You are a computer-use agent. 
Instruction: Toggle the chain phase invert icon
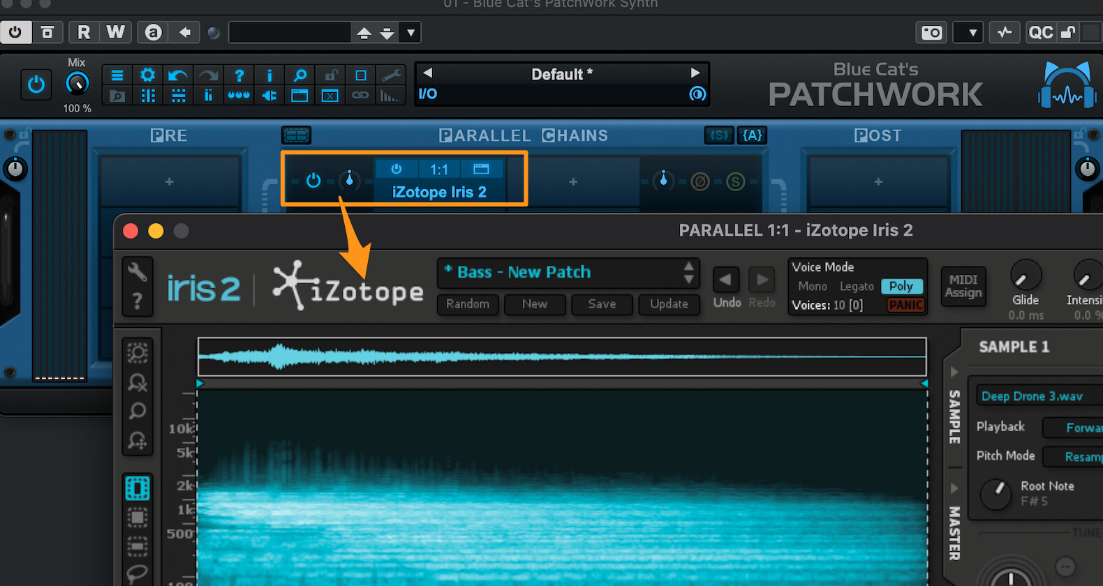click(700, 182)
